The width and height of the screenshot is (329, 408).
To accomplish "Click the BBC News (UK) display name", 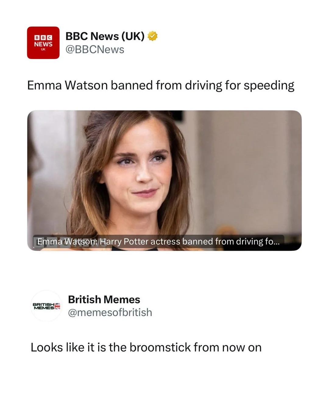I will pos(105,36).
